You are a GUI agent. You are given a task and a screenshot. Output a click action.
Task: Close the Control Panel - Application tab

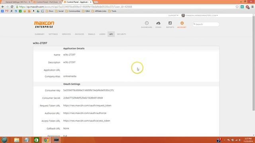tap(90, 2)
